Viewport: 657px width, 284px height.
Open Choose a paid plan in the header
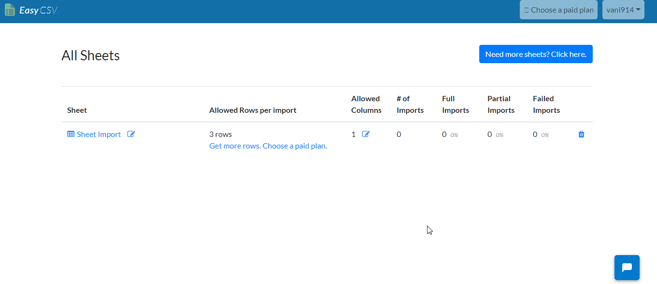pyautogui.click(x=558, y=10)
